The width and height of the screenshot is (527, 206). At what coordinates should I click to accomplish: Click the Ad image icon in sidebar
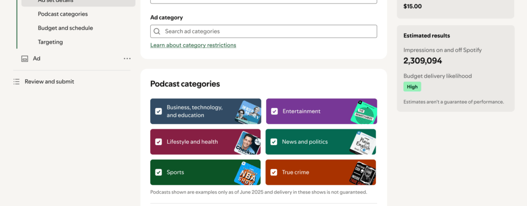24,59
